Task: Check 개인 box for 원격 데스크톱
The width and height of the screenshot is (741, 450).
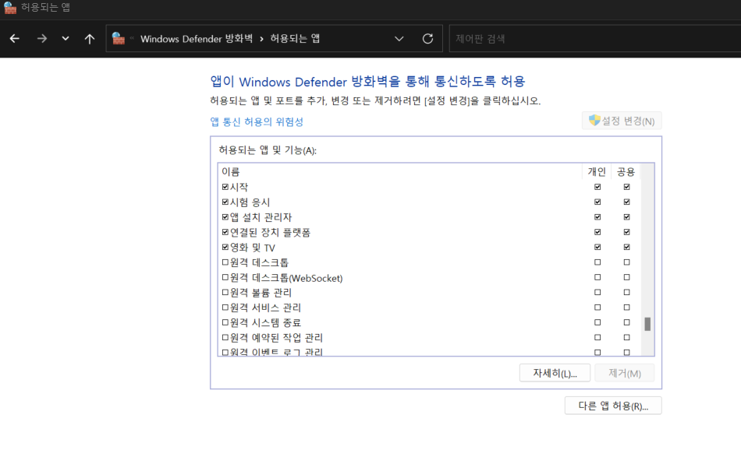Action: pyautogui.click(x=597, y=262)
